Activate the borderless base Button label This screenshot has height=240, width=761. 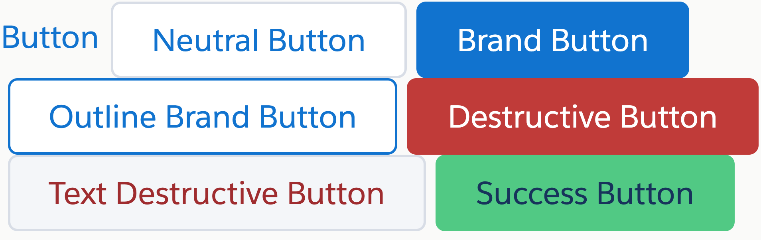[x=50, y=38]
